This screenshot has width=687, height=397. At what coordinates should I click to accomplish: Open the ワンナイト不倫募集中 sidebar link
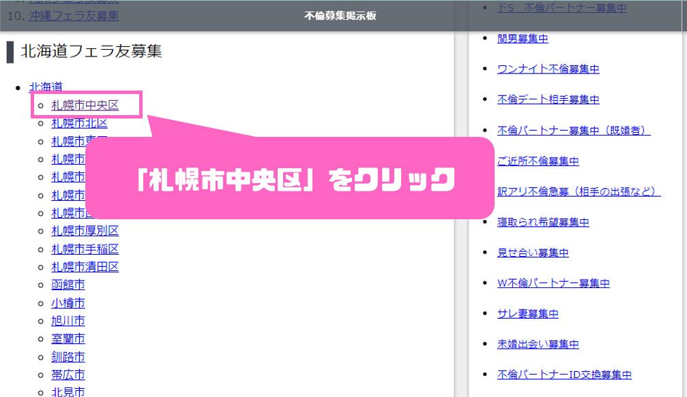549,69
